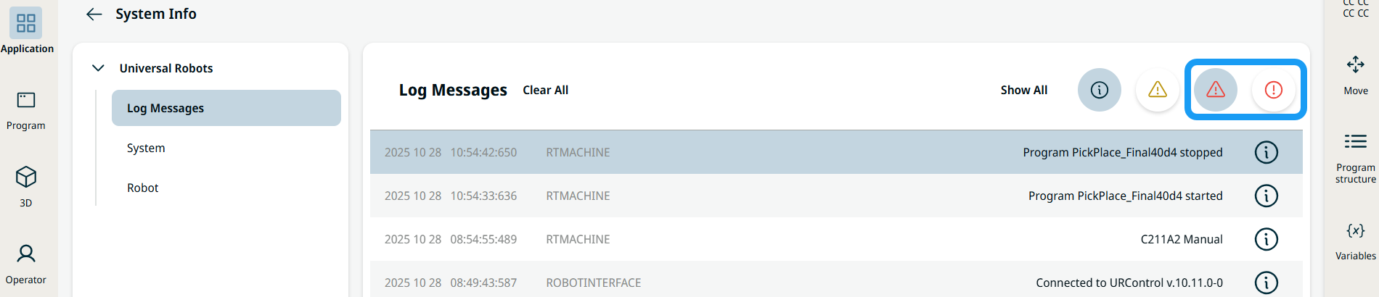Open the Program structure panel

tap(1355, 141)
